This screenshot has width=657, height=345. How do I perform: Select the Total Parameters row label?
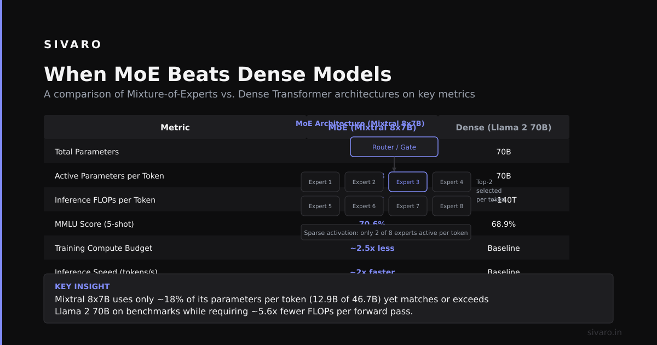point(87,152)
